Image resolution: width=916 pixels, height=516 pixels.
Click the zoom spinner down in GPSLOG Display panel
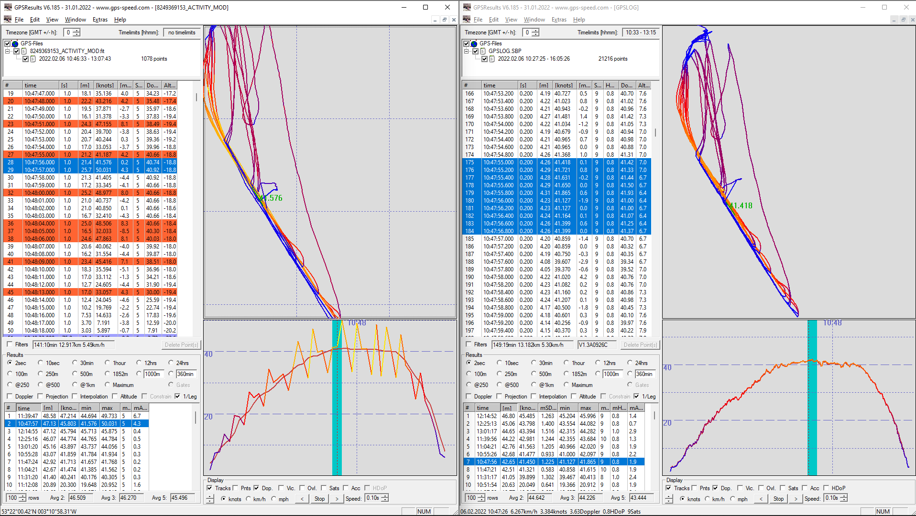pos(669,501)
